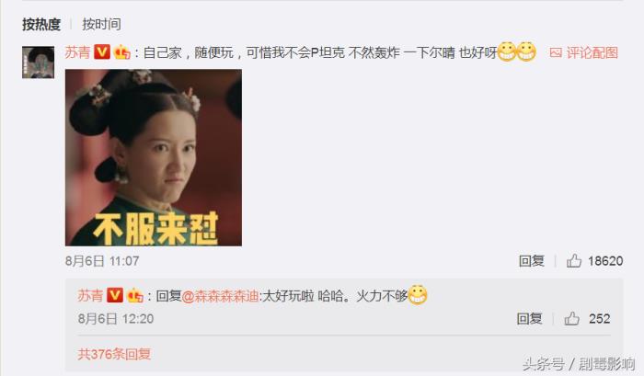Click the V badge in the nested reply
Screen dimensions: 644x376
point(115,295)
